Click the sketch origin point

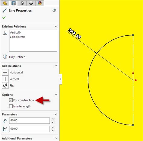[x=133, y=80]
